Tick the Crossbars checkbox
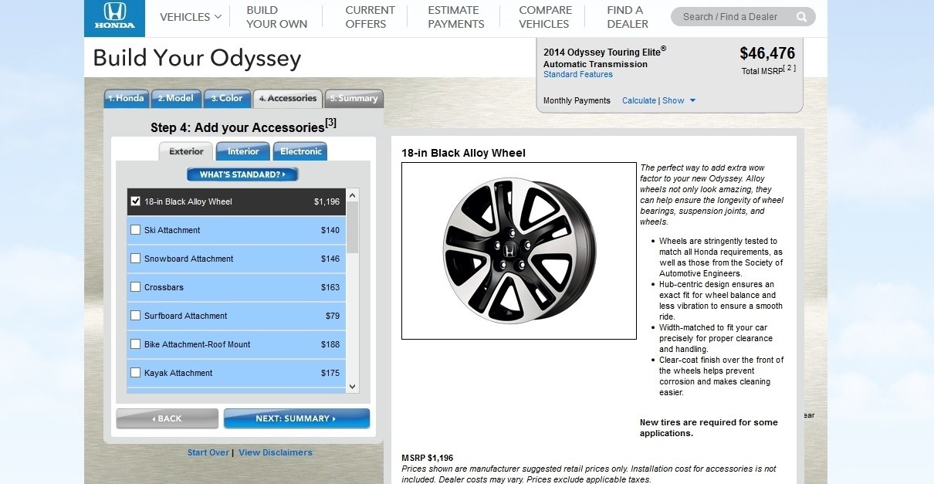 point(136,287)
